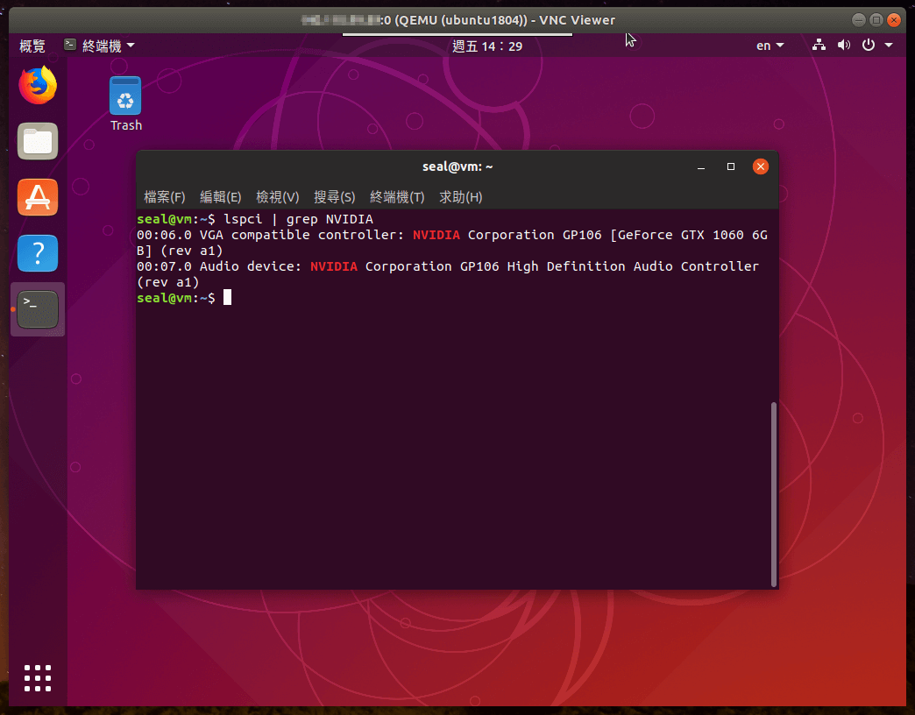Open the 編輯(E) menu
Viewport: 915px width, 715px height.
click(221, 197)
